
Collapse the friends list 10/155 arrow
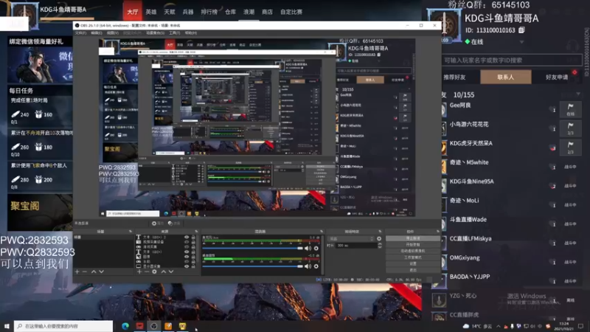tap(578, 94)
